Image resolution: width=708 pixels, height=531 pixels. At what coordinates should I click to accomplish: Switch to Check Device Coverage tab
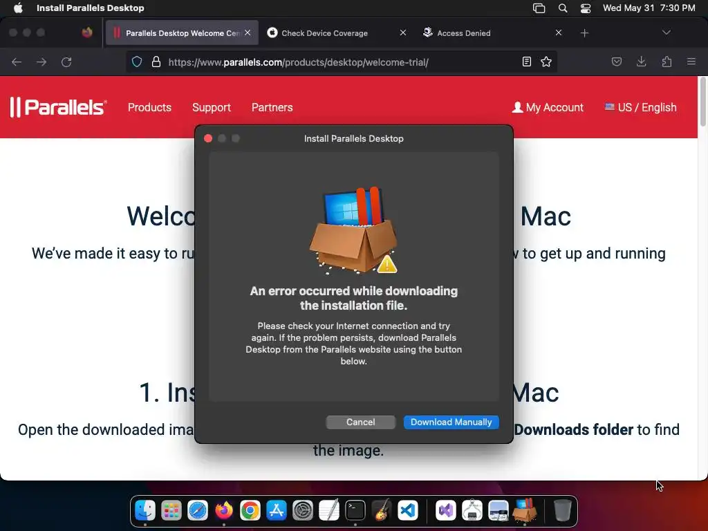pos(324,33)
